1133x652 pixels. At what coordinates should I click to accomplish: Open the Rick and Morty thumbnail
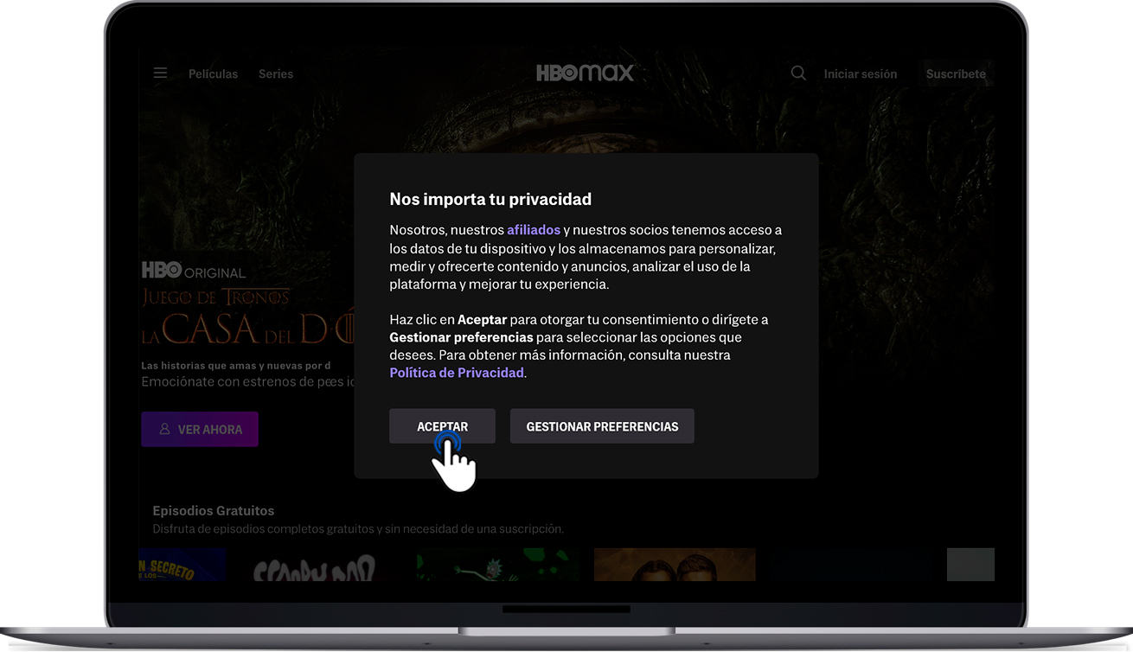click(497, 566)
